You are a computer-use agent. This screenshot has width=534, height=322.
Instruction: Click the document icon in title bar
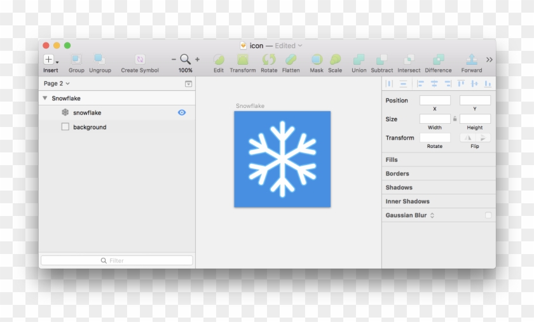[x=243, y=46]
